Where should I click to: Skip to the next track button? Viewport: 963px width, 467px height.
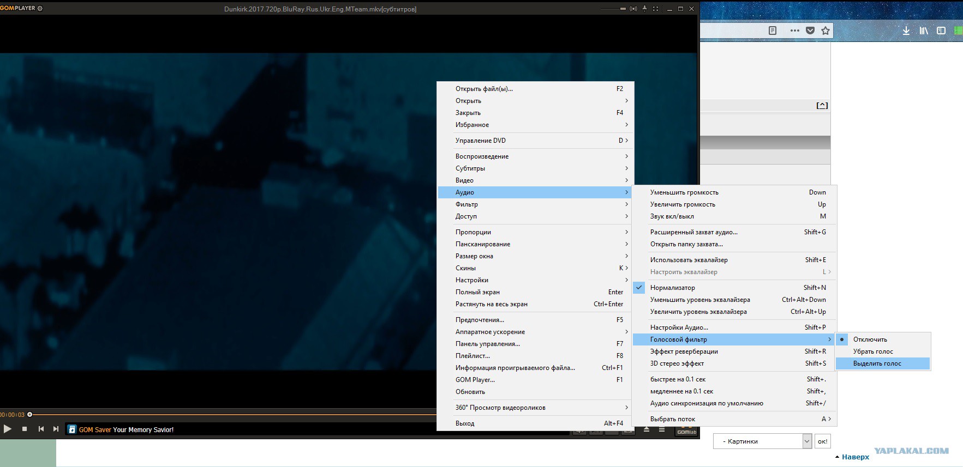(56, 429)
